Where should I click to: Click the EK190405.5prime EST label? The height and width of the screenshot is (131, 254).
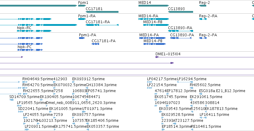(56, 97)
